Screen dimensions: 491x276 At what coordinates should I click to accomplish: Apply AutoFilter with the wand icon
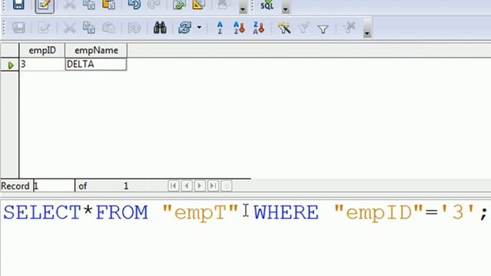coord(285,28)
